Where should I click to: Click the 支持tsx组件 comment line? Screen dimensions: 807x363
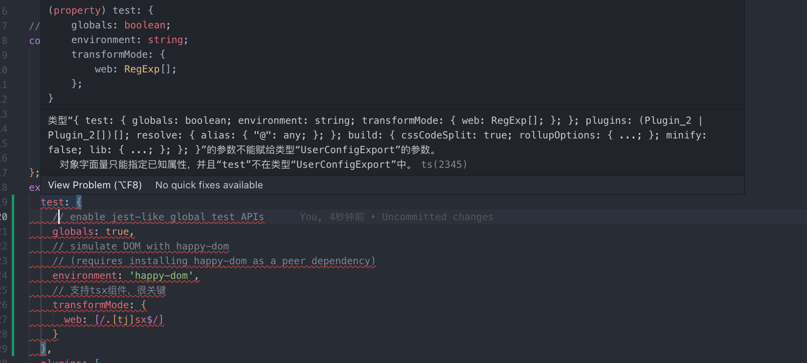pyautogui.click(x=117, y=290)
